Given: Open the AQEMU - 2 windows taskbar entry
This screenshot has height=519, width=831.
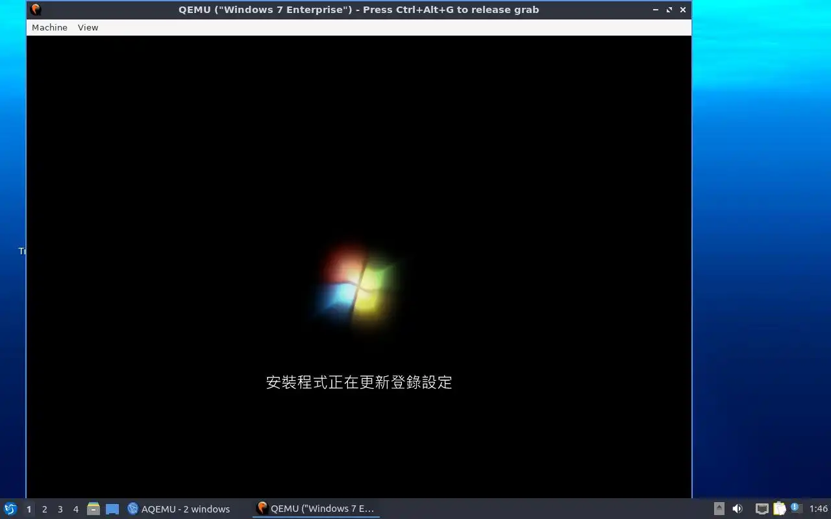Looking at the screenshot, I should [x=179, y=509].
